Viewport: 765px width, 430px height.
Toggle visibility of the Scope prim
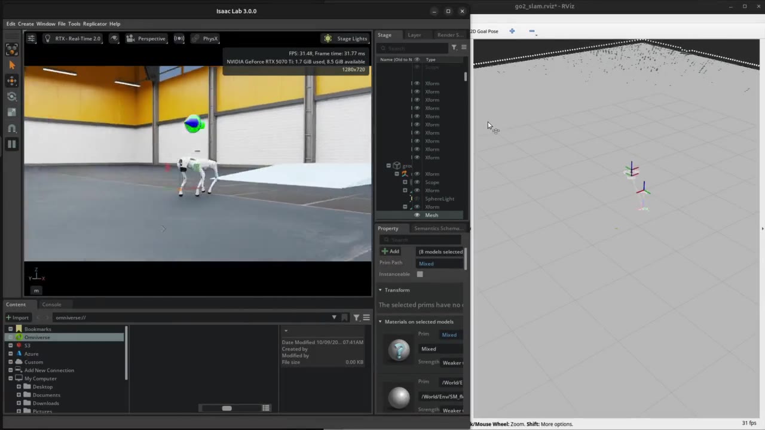pos(417,182)
